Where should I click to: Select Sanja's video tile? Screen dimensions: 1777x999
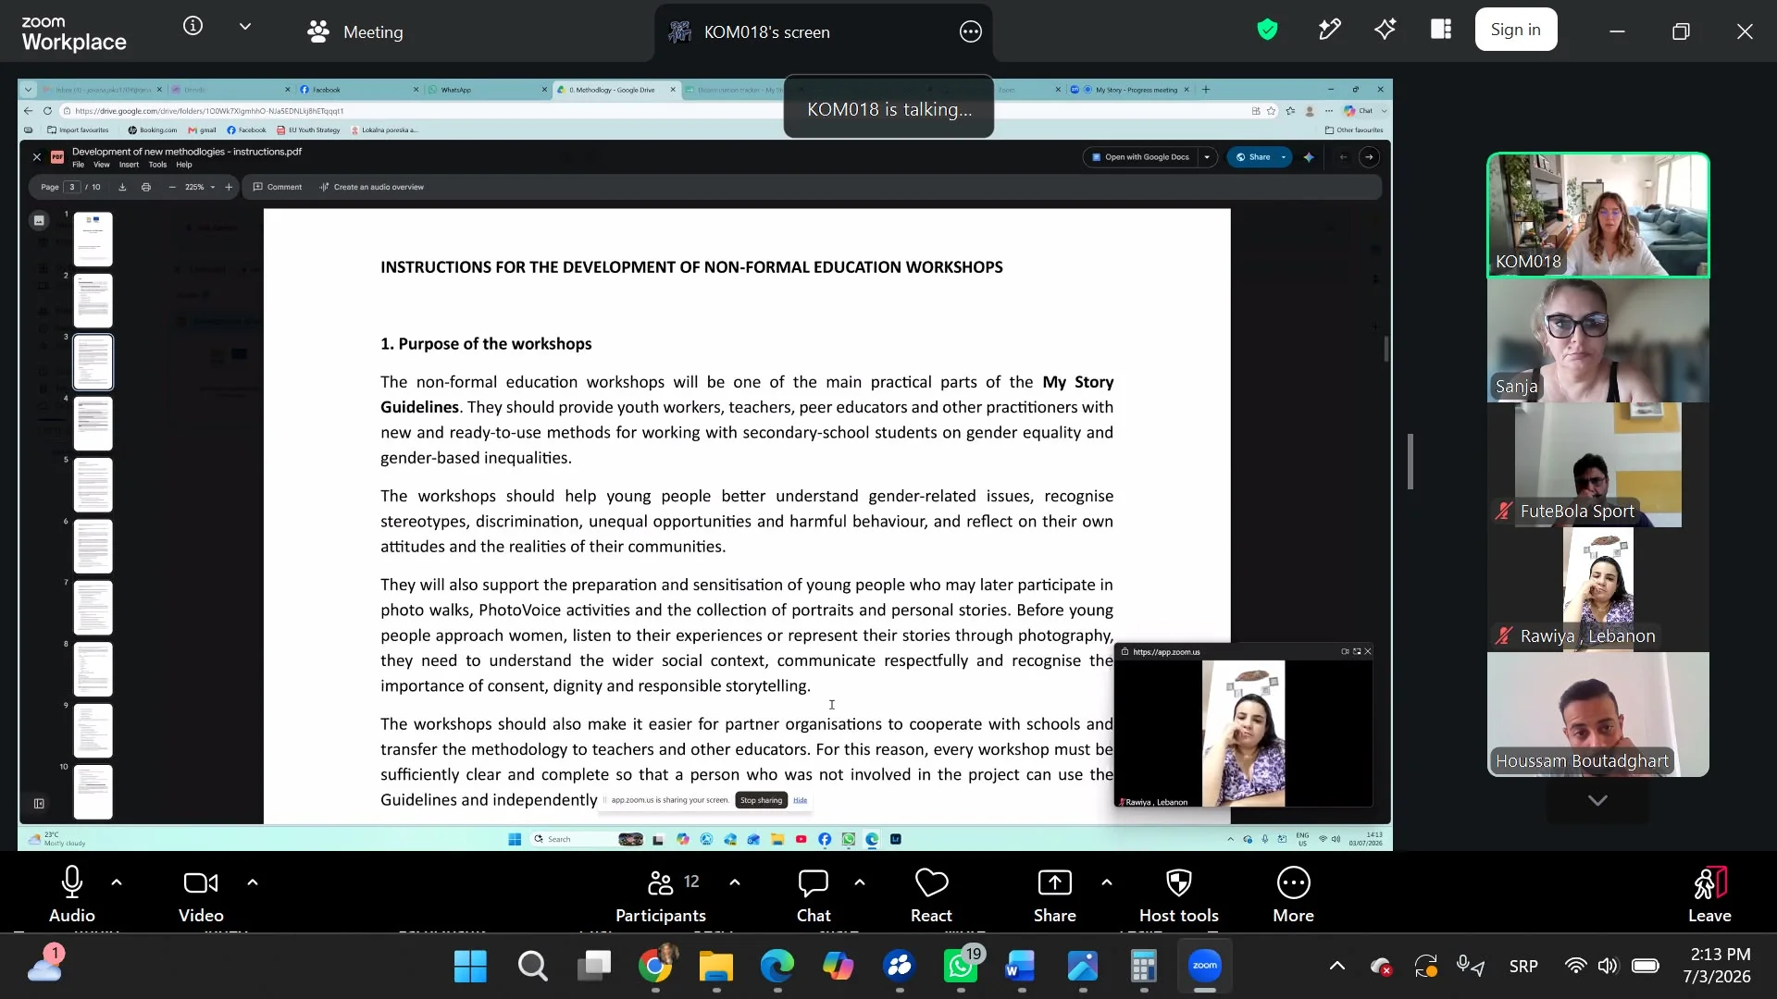pos(1598,339)
